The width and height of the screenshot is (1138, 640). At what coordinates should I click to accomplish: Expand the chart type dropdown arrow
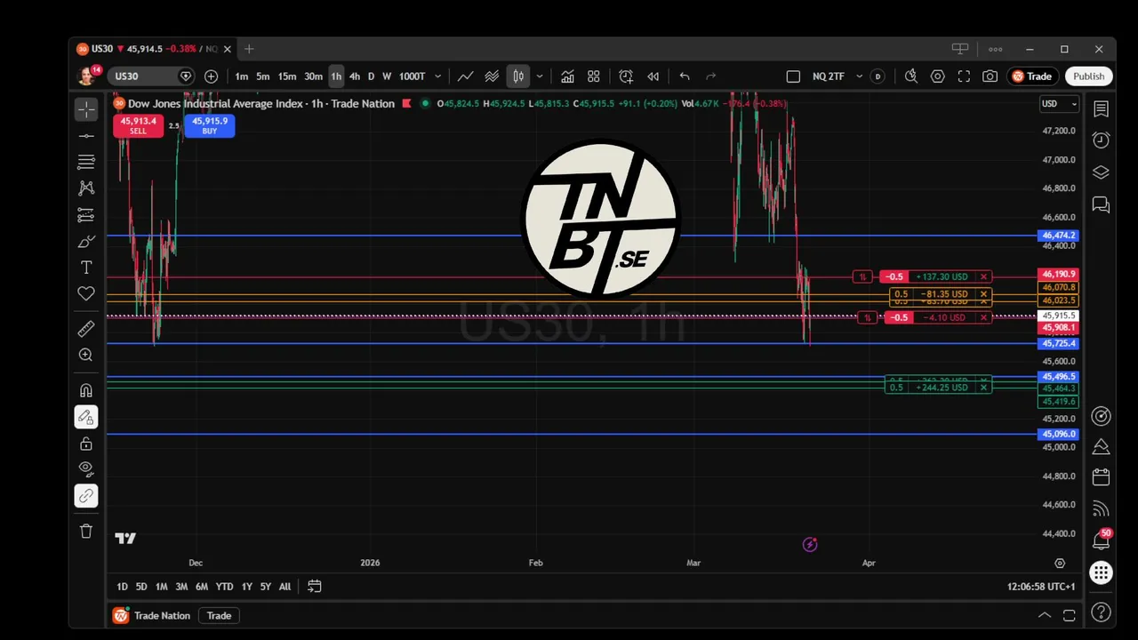(539, 76)
